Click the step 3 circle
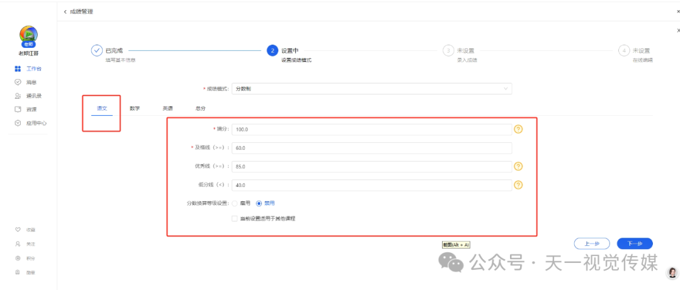680x290 pixels. (448, 51)
